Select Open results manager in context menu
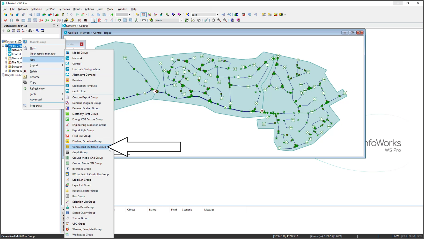The image size is (424, 239). pos(43,54)
